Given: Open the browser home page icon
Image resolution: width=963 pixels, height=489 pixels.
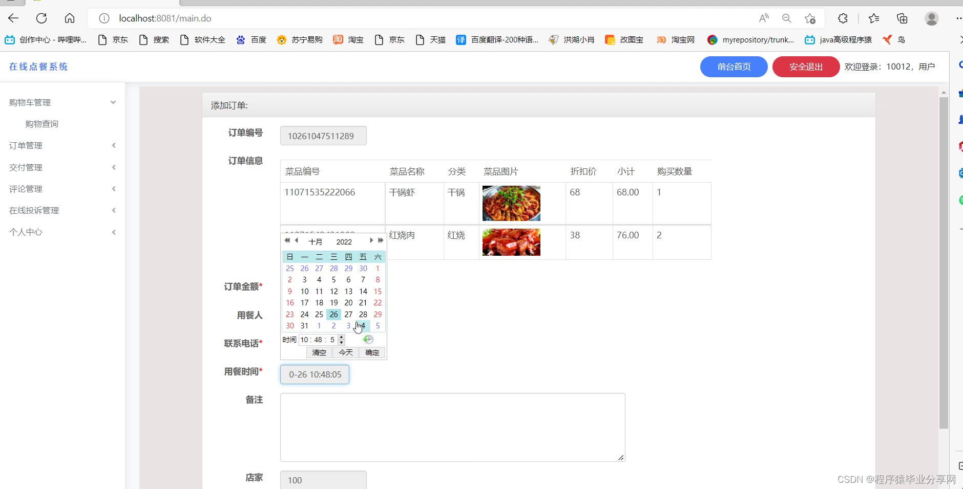Looking at the screenshot, I should (70, 18).
